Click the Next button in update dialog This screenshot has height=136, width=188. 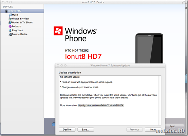coord(153,130)
